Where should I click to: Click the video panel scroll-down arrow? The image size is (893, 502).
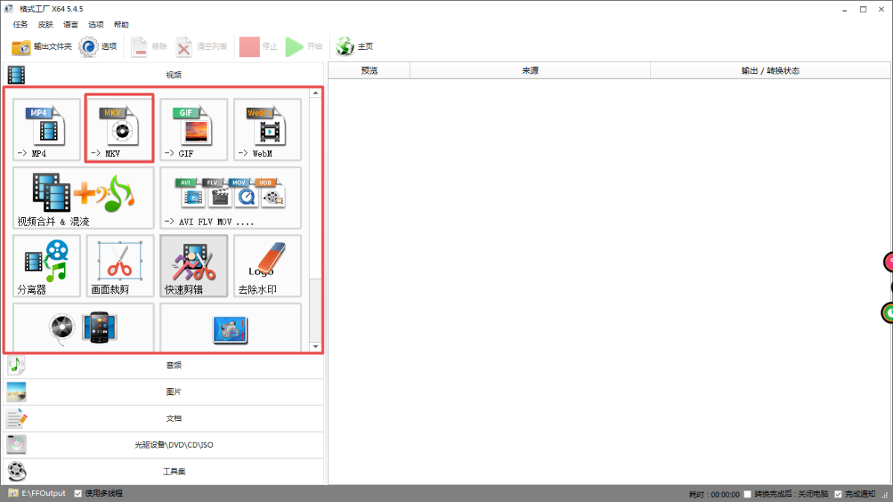316,347
